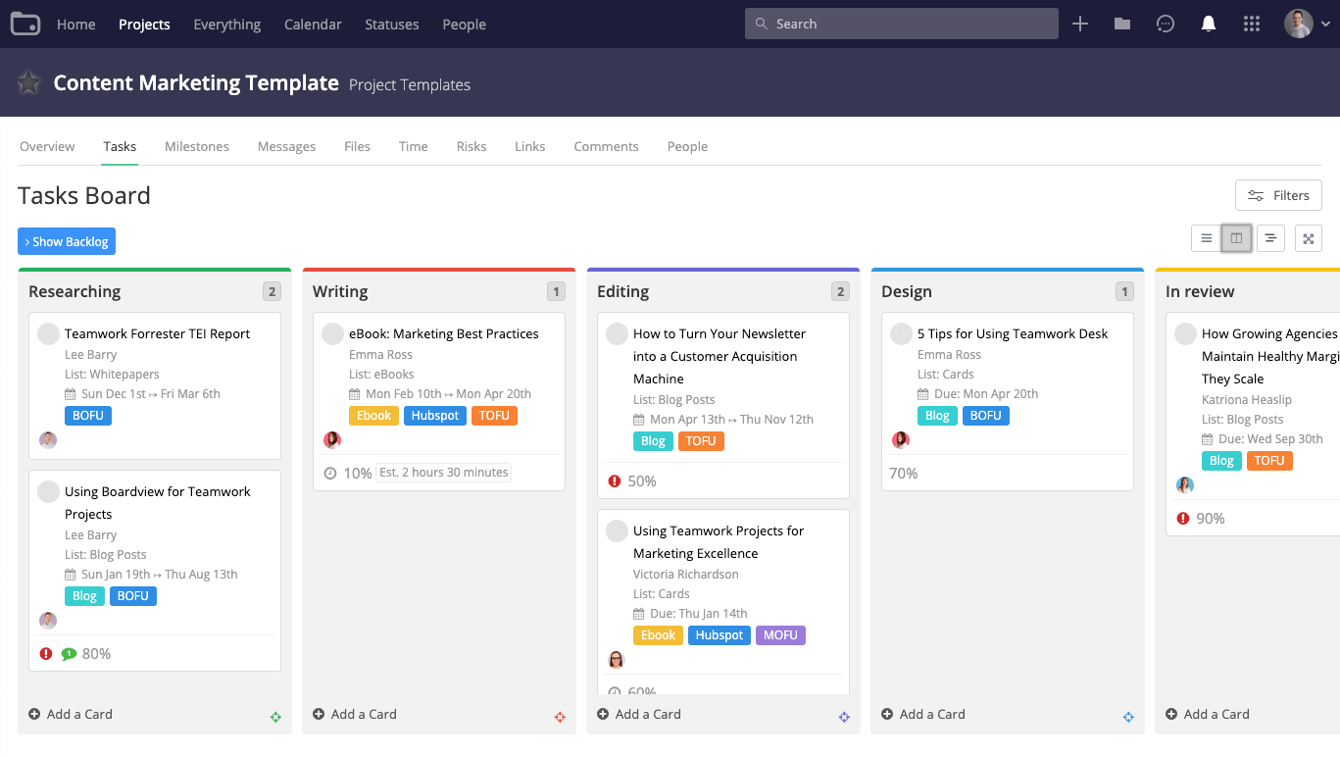Complete the 5 Tips for Teamwork Desk card
The image size is (1340, 757).
click(901, 333)
